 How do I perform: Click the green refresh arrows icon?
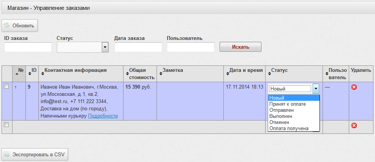tap(6, 25)
